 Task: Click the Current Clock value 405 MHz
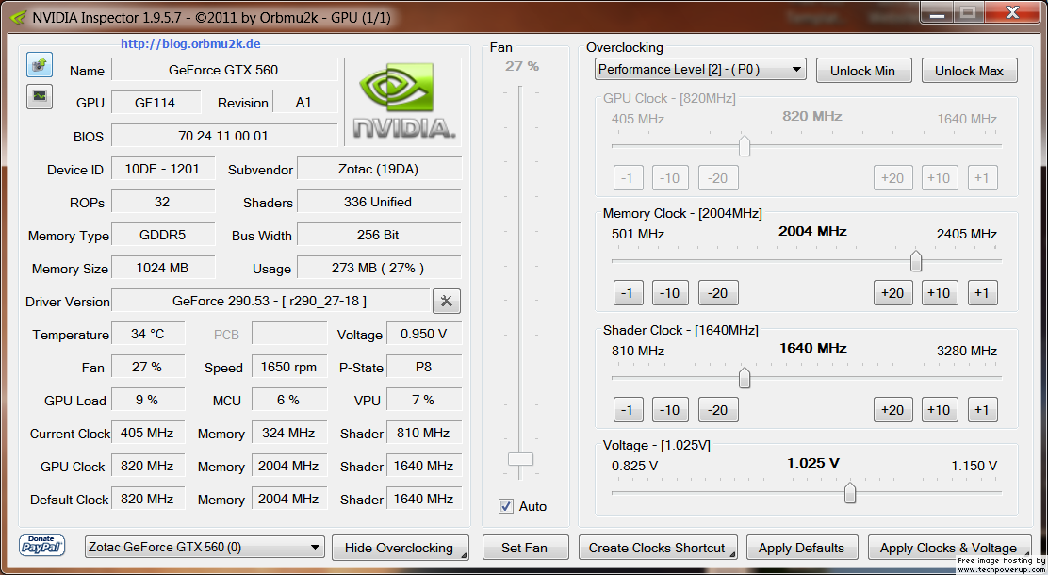pyautogui.click(x=148, y=433)
